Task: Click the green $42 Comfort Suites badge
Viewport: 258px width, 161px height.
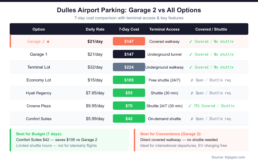Action: tap(129, 119)
